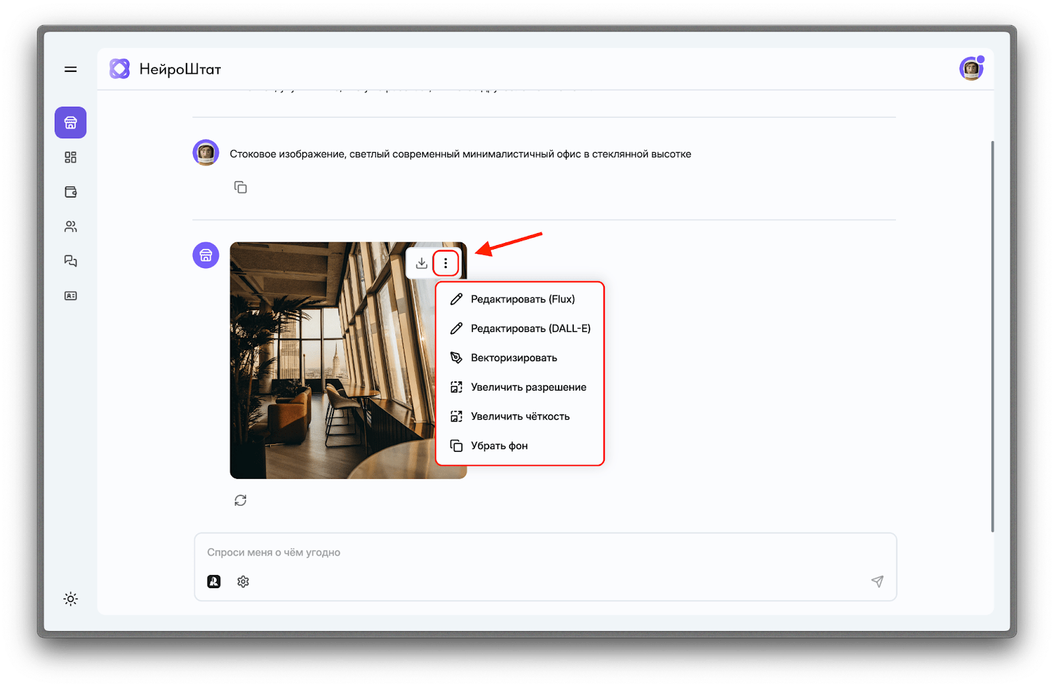
Task: Click the НейроШтат logo icon
Action: tap(120, 69)
